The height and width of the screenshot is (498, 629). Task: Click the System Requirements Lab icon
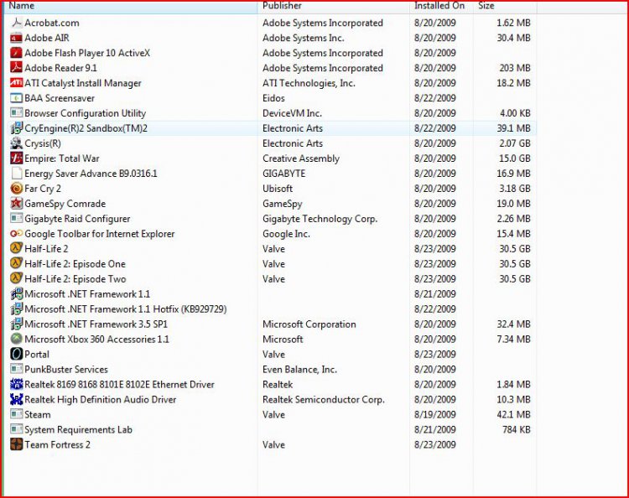tap(17, 429)
